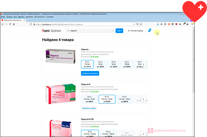Click 54 аптеках link under Лориста

pyautogui.click(x=94, y=57)
